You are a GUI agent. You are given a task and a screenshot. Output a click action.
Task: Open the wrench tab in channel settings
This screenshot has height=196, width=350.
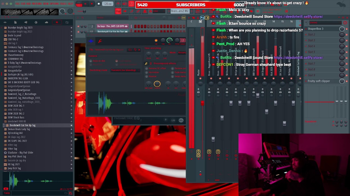coord(100,41)
